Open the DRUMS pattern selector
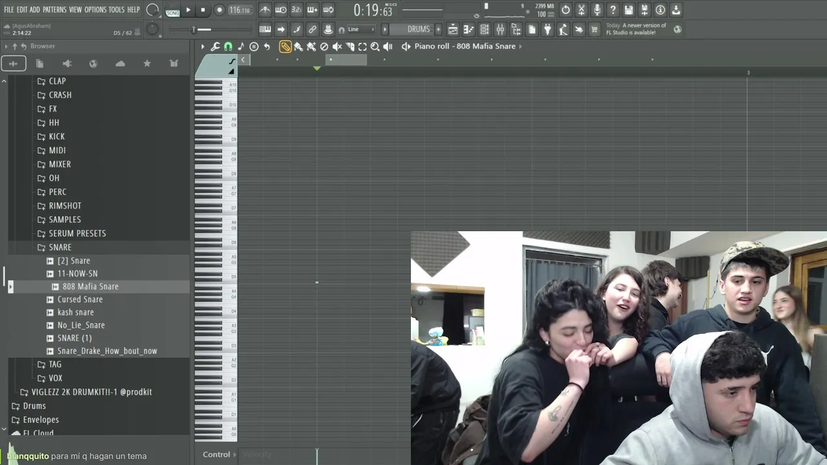The image size is (827, 465). click(x=417, y=29)
